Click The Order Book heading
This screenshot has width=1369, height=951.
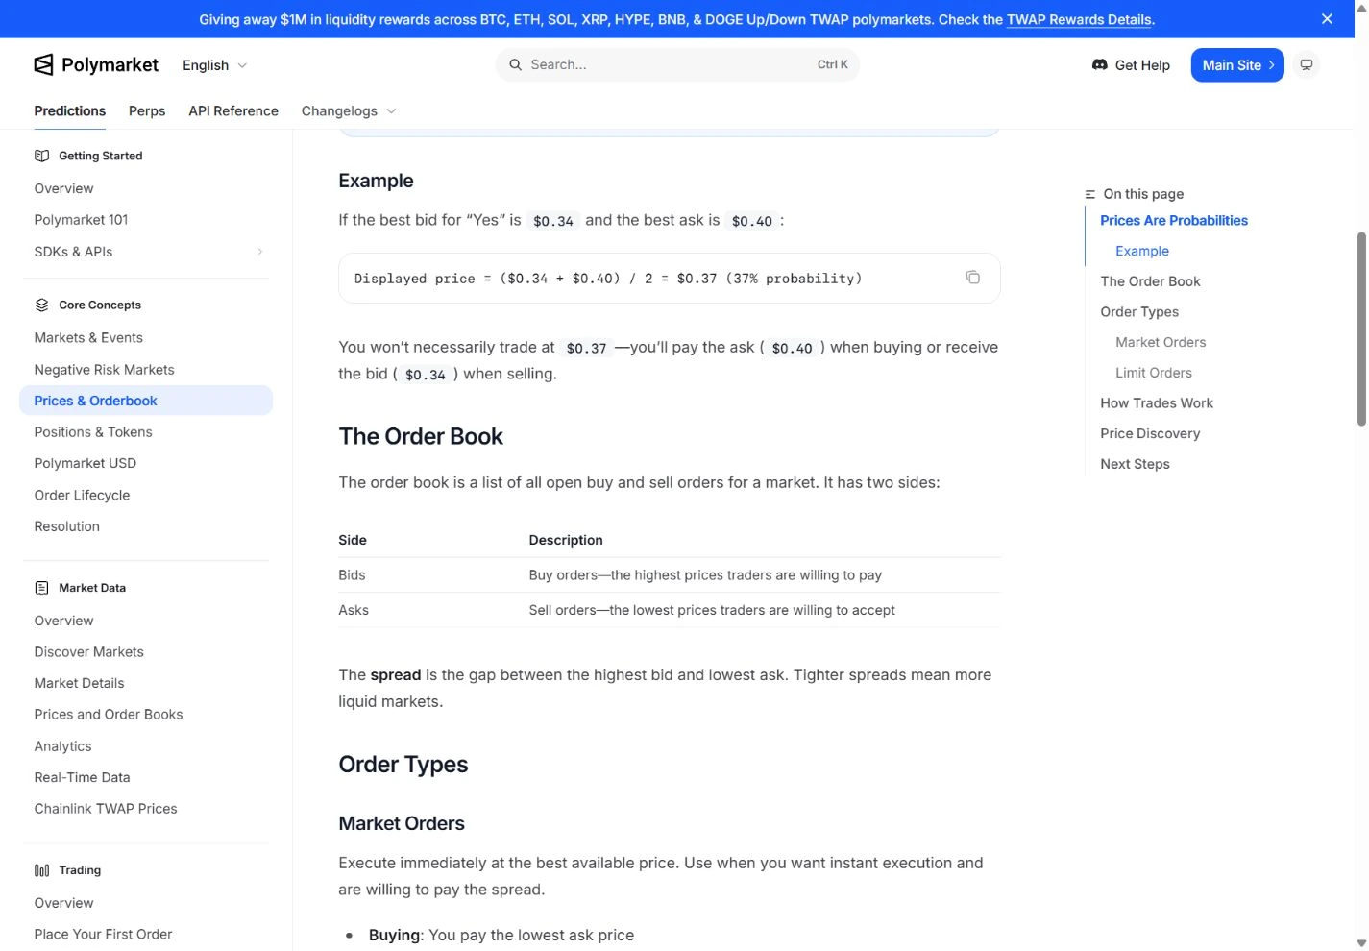(x=421, y=436)
